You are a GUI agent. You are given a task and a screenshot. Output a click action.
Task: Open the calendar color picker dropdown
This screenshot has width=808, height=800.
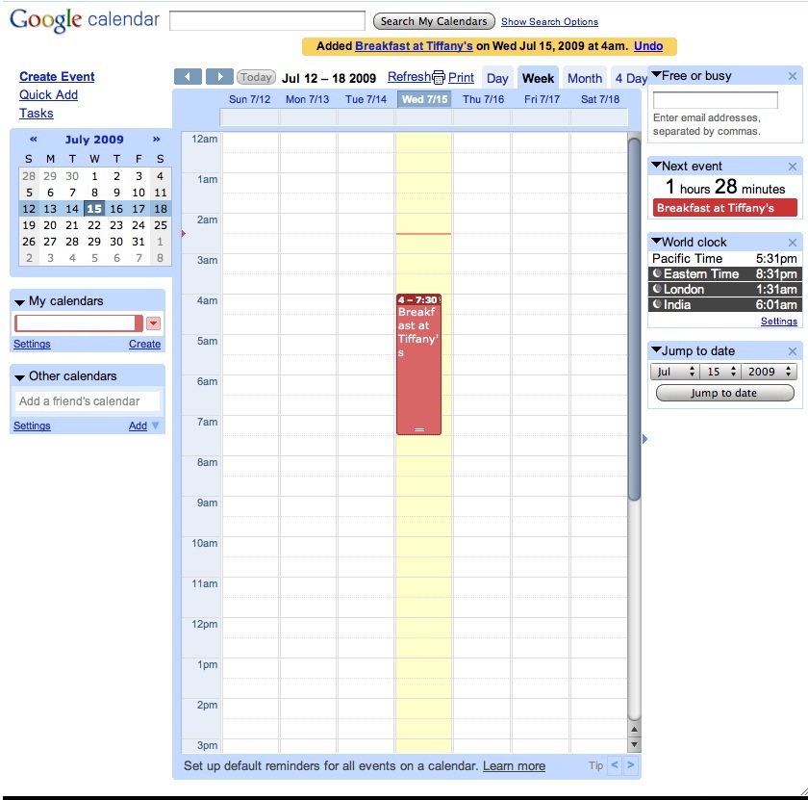(154, 323)
